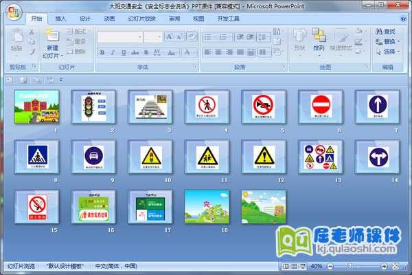Click the Find (查找) binoculars icon
Screen dimensions: 412x275
pos(380,31)
